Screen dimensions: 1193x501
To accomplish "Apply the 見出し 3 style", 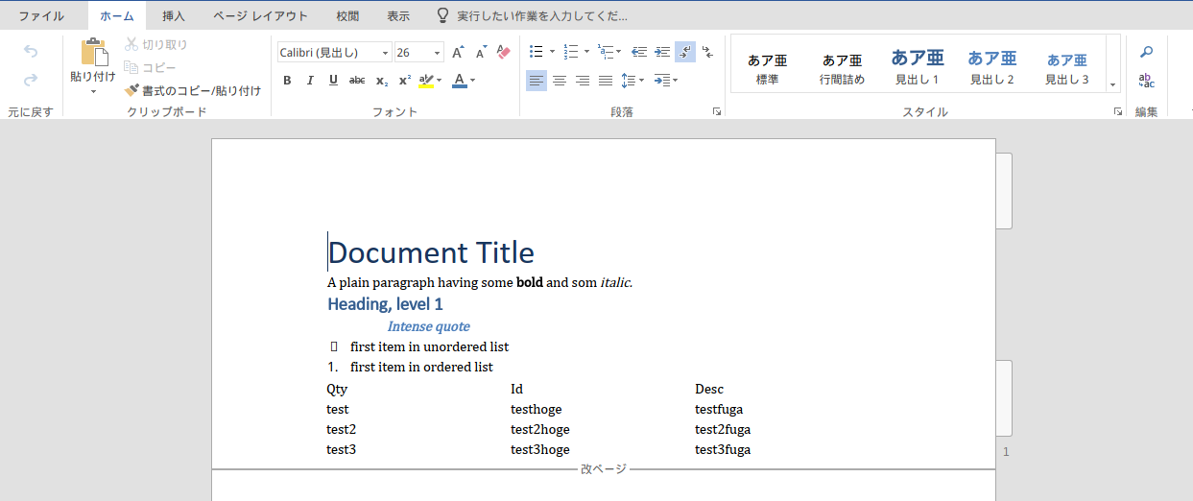I will tap(1067, 68).
